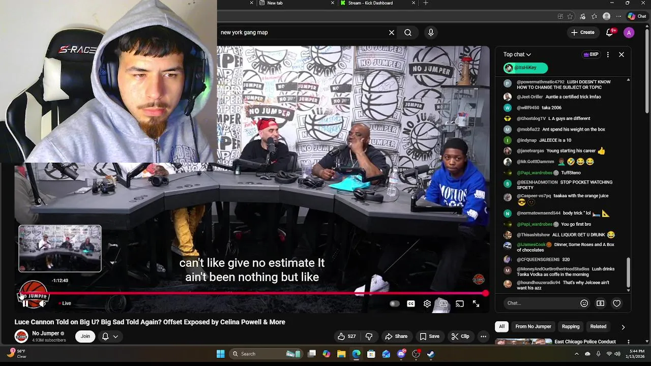Click the @ItsHiKey pinned chip
Image resolution: width=651 pixels, height=366 pixels.
tap(525, 68)
